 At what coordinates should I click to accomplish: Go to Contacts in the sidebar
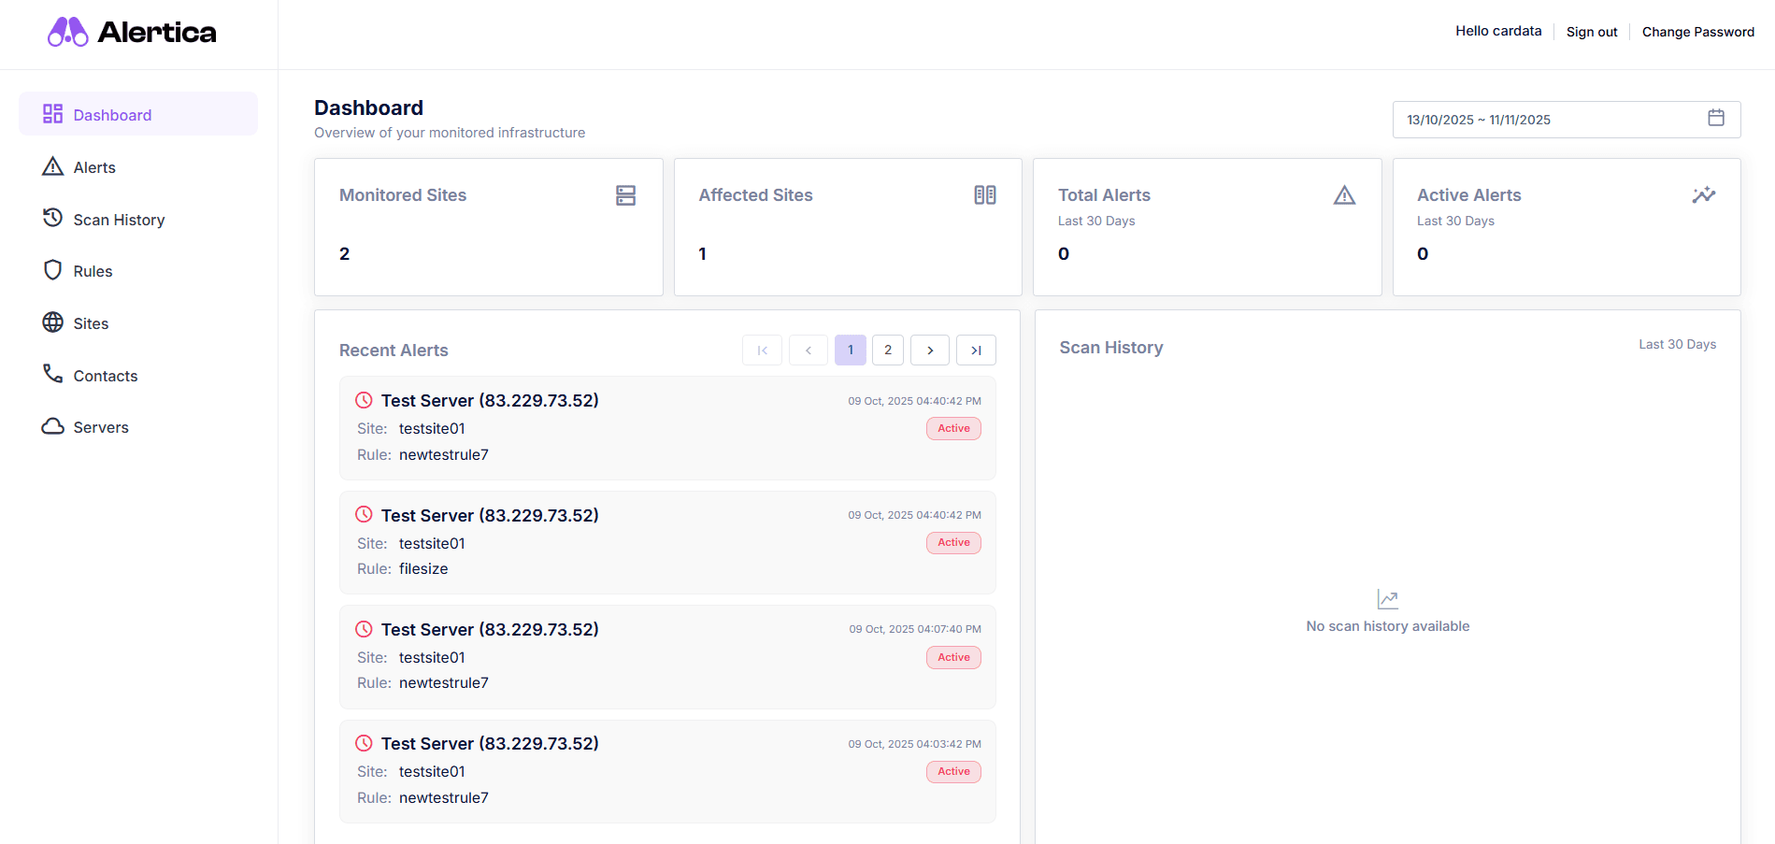pos(105,376)
